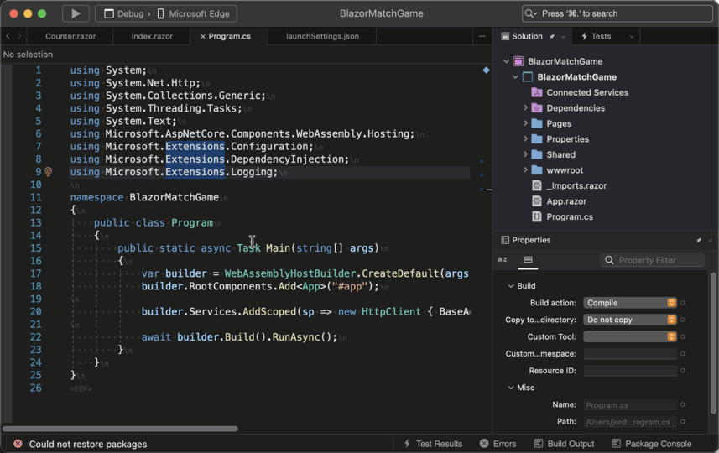The width and height of the screenshot is (719, 453).
Task: Switch to the Tests panel tab
Action: pyautogui.click(x=601, y=37)
